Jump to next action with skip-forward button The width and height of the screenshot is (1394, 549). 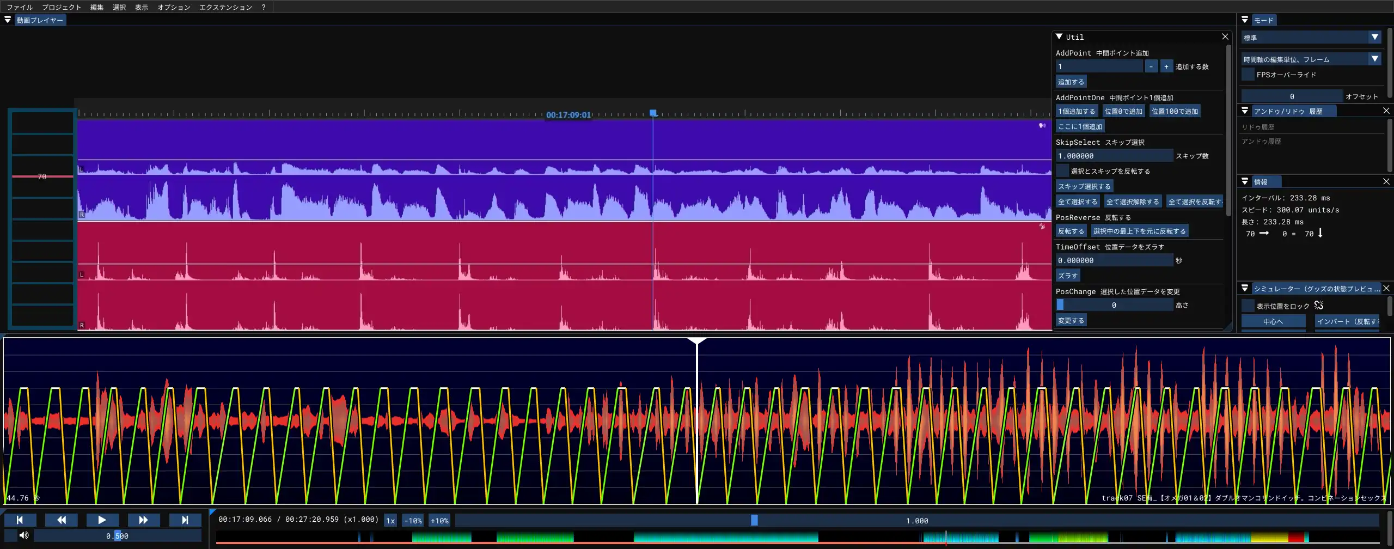click(185, 520)
